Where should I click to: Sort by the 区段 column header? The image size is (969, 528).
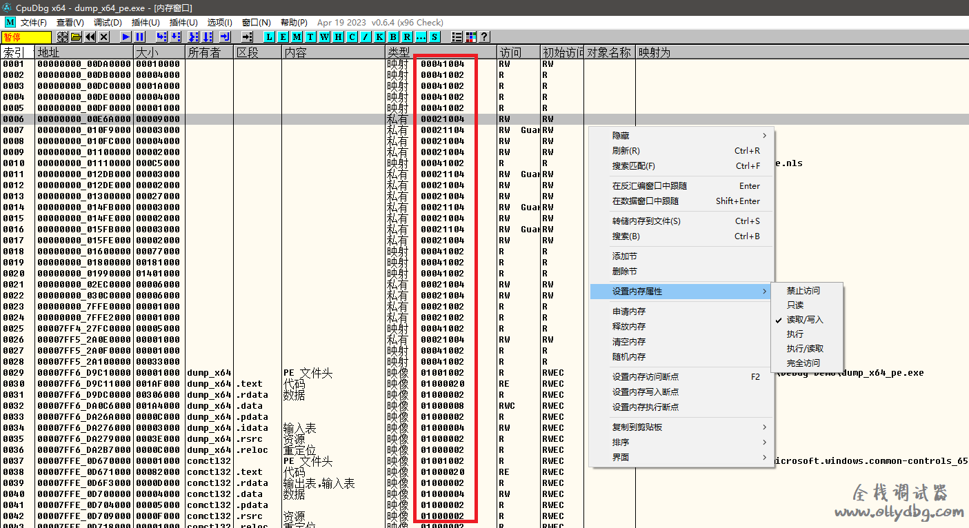point(258,52)
